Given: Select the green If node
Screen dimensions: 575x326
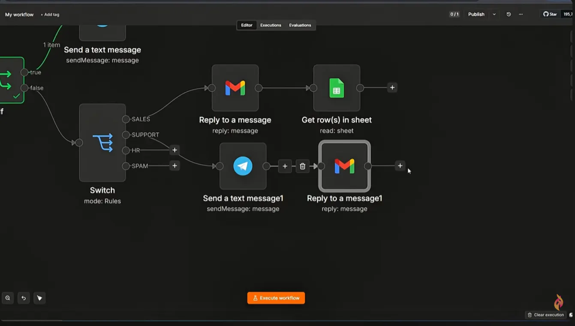Looking at the screenshot, I should coord(11,80).
